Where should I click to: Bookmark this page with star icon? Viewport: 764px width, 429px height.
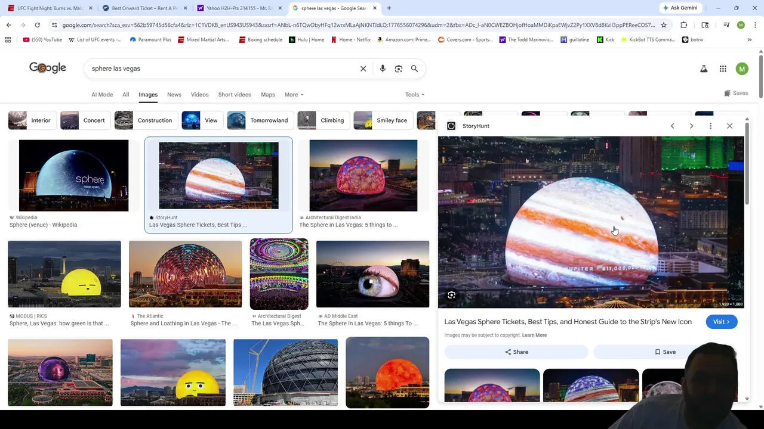[663, 25]
